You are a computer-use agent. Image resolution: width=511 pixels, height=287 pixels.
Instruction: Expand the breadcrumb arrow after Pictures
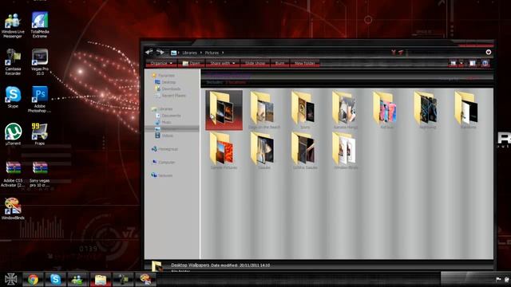click(223, 53)
